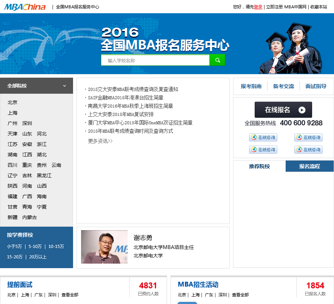334x304 pixels.
Task: Select 山西 region
Action: pyautogui.click(x=42, y=186)
